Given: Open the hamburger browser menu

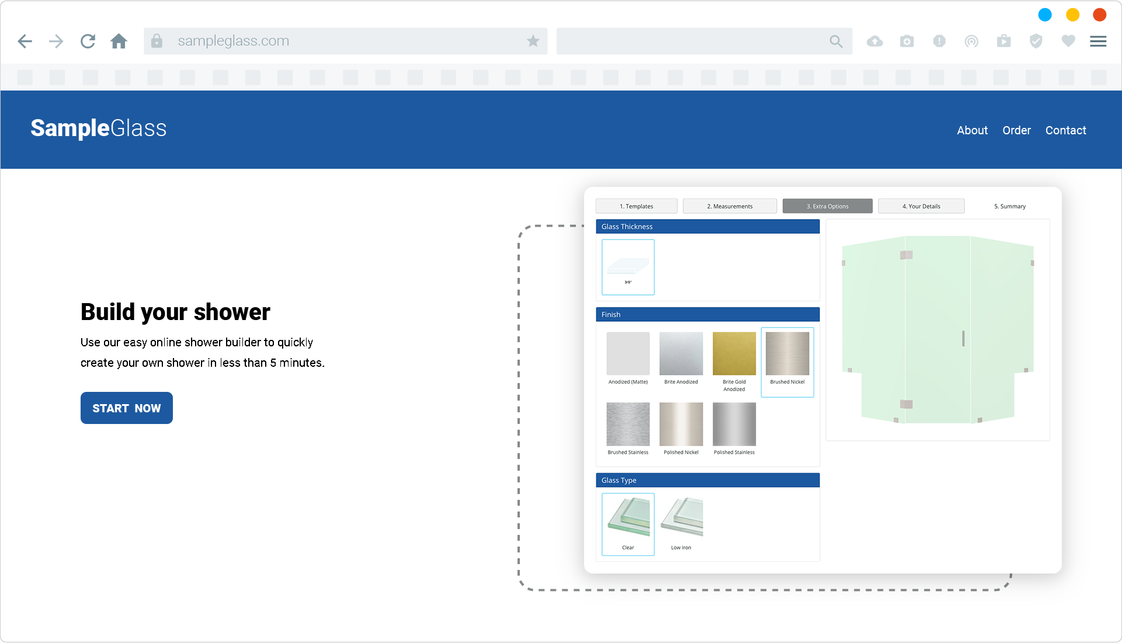Looking at the screenshot, I should 1098,41.
